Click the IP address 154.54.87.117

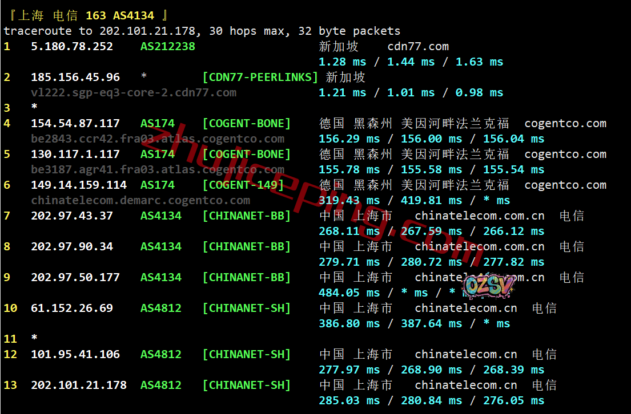pos(75,123)
